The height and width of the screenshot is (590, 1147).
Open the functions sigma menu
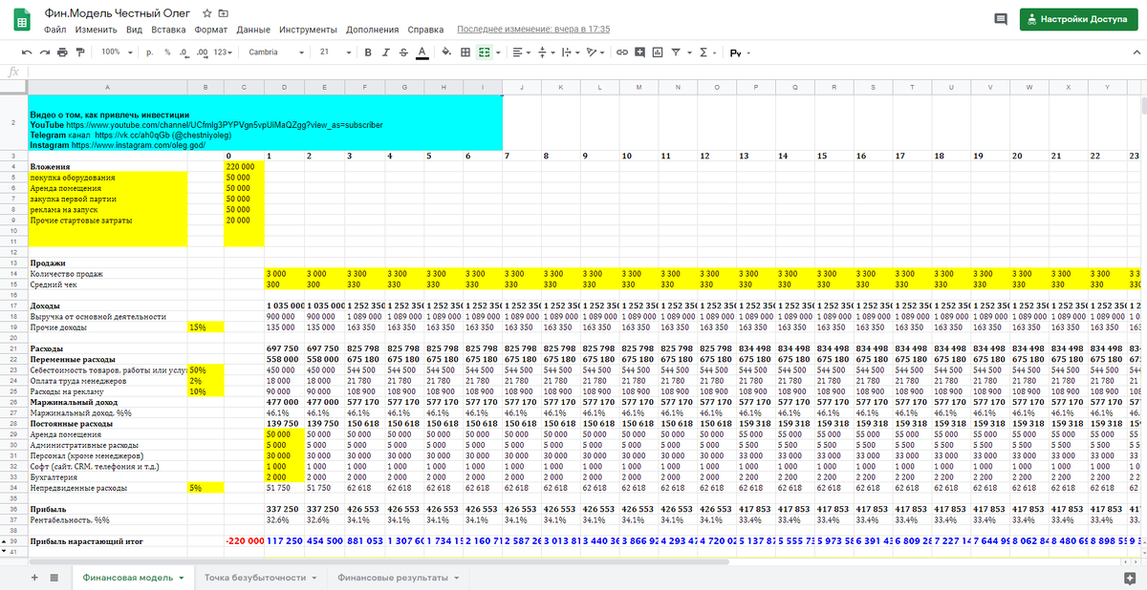(x=707, y=53)
